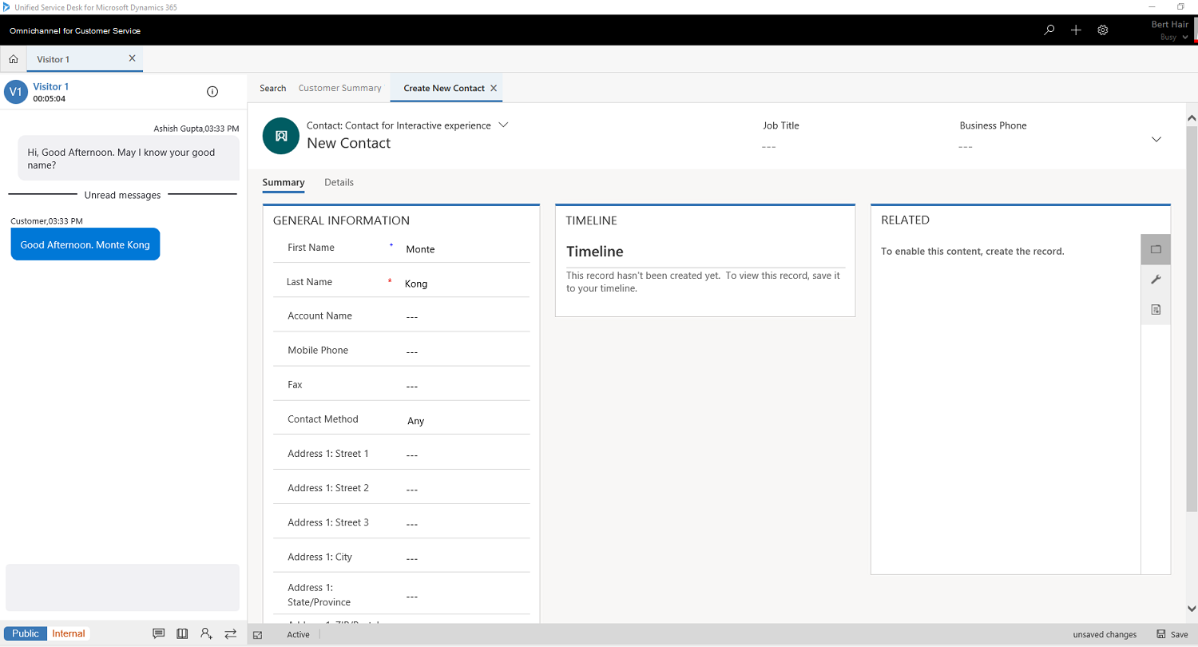Click the chat message input box
1198x647 pixels.
tap(122, 587)
